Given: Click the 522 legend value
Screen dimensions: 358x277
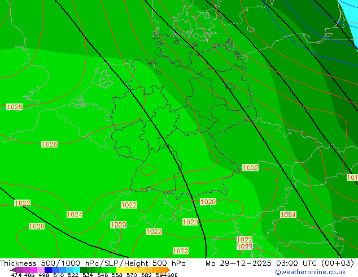Looking at the screenshot, I should (x=73, y=275).
